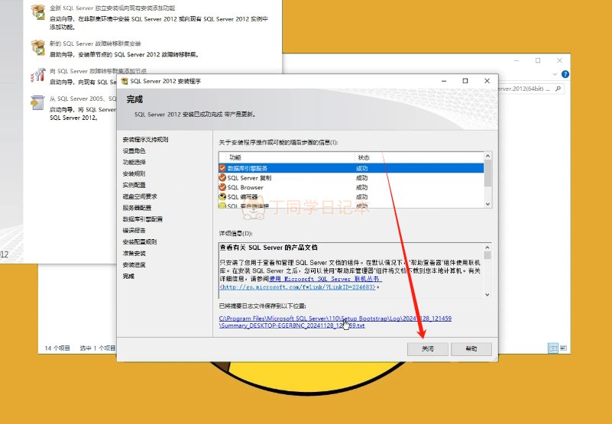Open 新的 SQL Server 故障转移群集安装 link
Viewport: 612px width, 424px height.
[95, 44]
